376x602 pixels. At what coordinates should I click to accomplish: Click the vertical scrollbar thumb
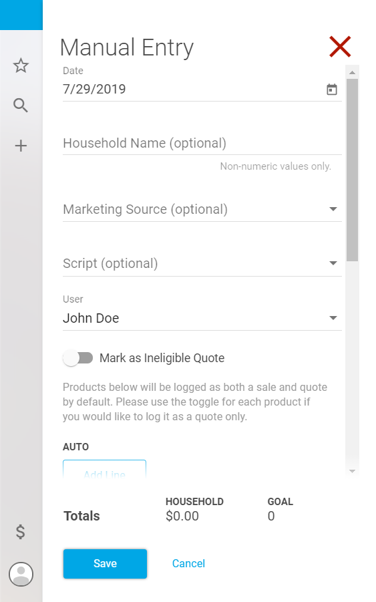pos(352,170)
